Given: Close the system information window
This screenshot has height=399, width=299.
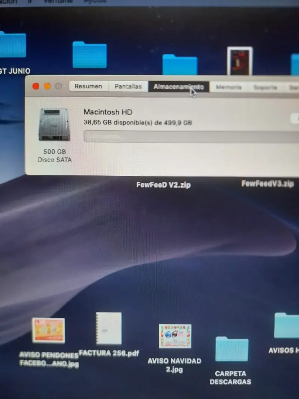Looking at the screenshot, I should [36, 86].
